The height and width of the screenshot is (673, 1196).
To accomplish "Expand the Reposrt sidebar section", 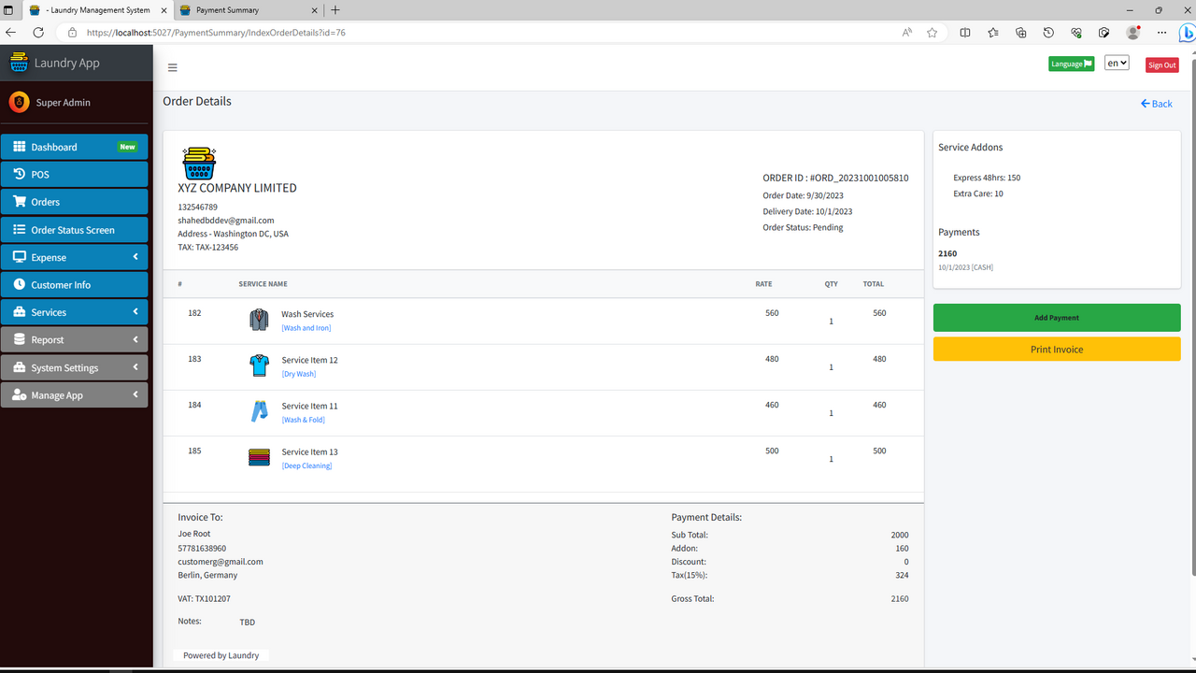I will pos(75,339).
